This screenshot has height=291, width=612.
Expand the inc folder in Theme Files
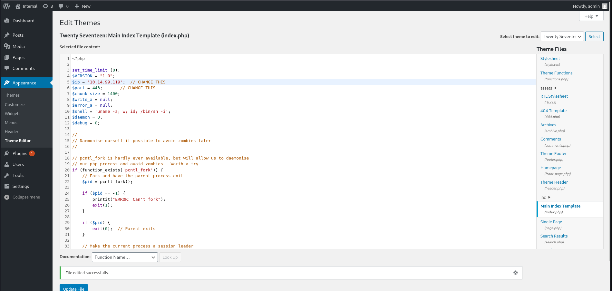coord(545,197)
